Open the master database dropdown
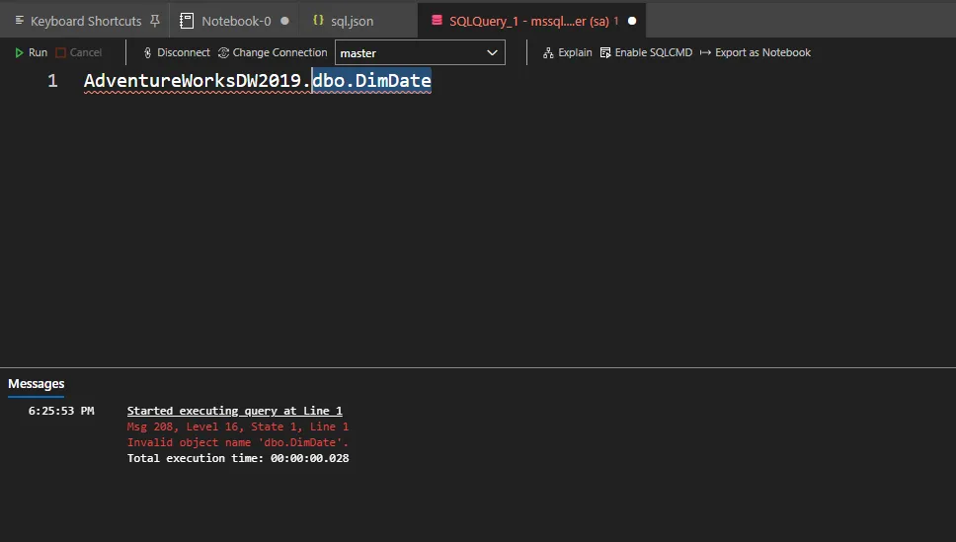956x542 pixels. (x=420, y=52)
